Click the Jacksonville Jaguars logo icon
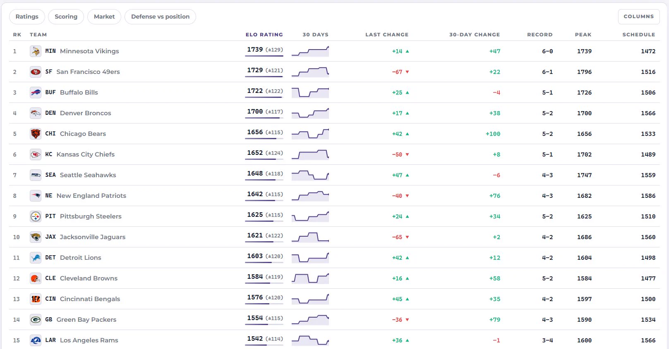669x349 pixels. point(36,237)
